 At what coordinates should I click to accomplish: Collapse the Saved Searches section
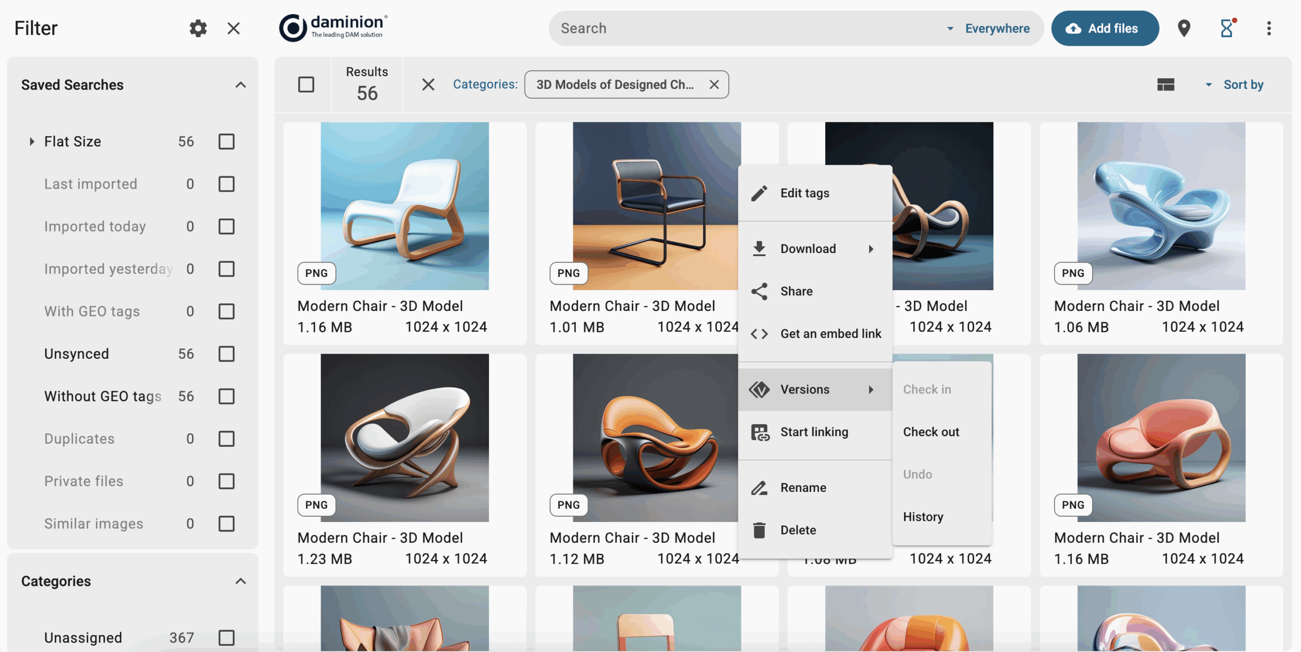[x=240, y=85]
